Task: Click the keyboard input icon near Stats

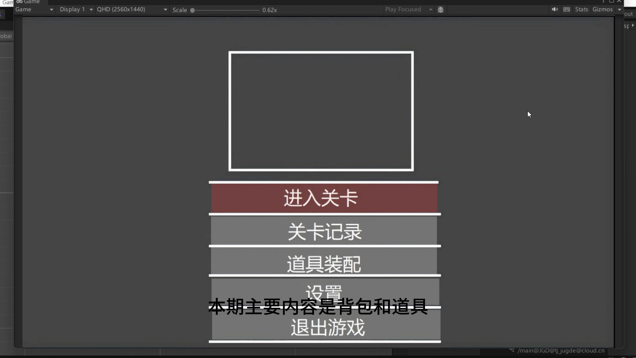Action: coord(566,9)
